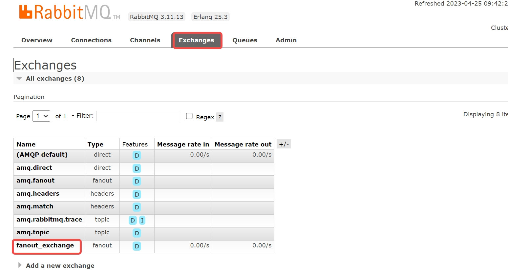Toggle table columns with +/- button

[x=284, y=144]
